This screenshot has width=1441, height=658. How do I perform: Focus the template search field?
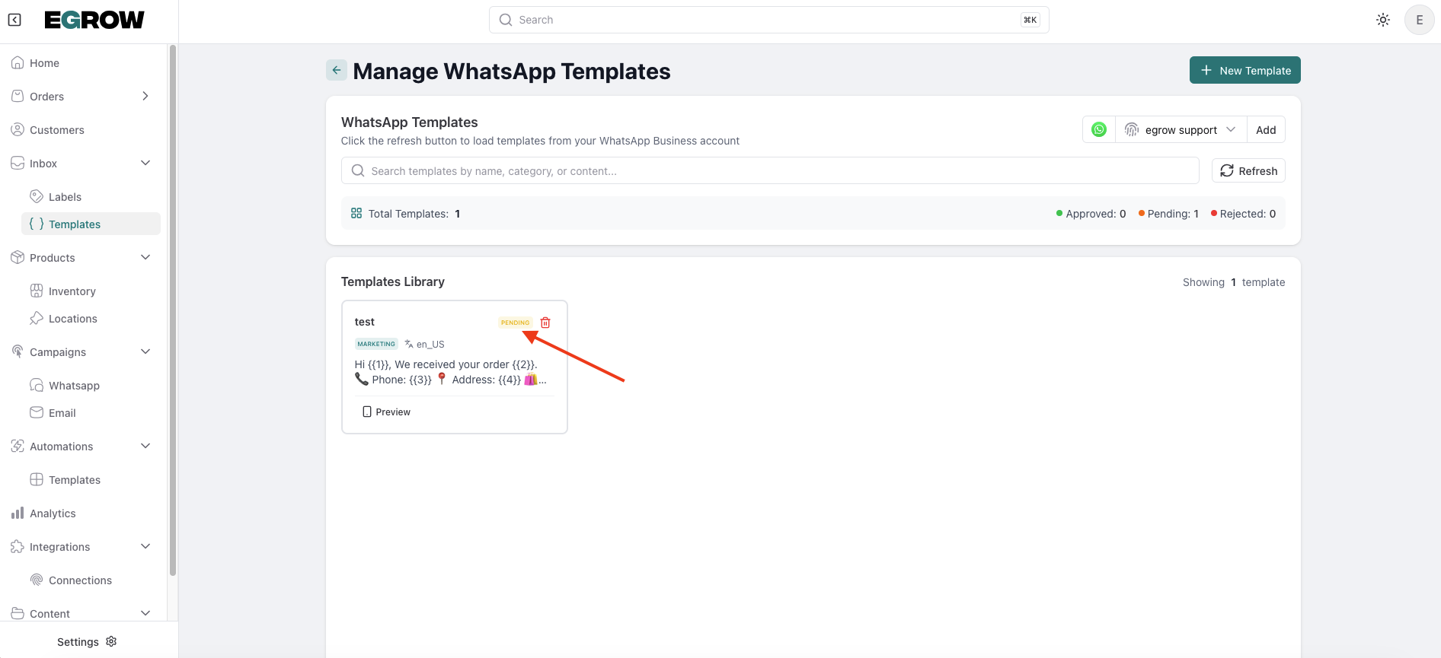tap(769, 171)
